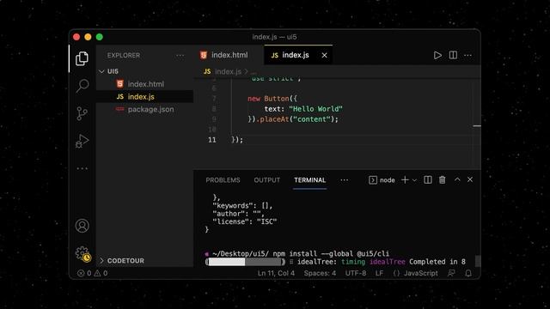
Task: Collapse the UI5 folder in Explorer
Action: click(x=144, y=71)
